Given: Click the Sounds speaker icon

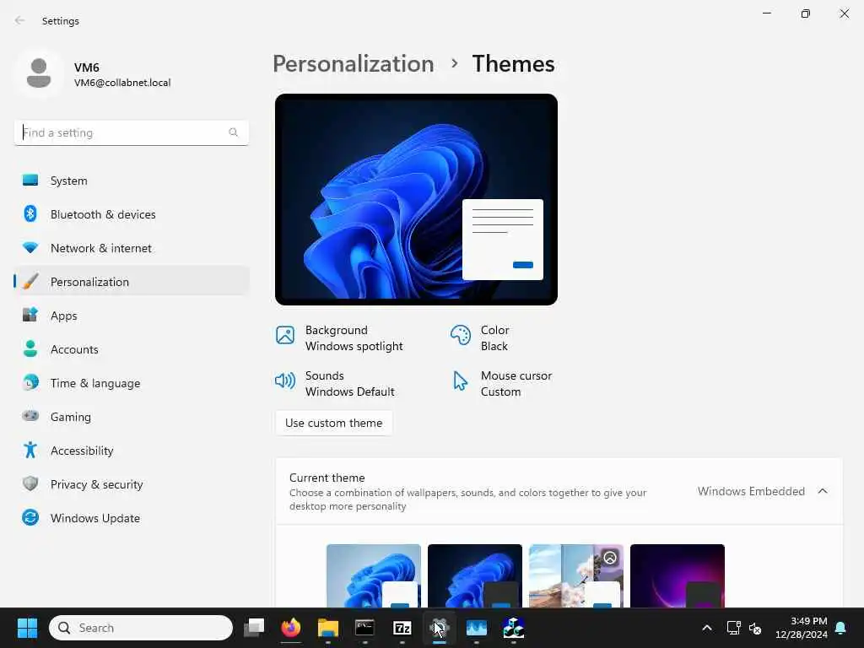Looking at the screenshot, I should click(x=285, y=381).
